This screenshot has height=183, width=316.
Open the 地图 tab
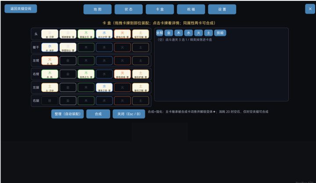point(97,9)
